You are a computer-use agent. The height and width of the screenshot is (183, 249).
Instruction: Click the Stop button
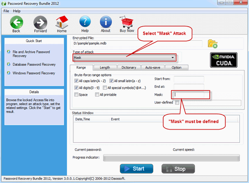tap(178, 169)
